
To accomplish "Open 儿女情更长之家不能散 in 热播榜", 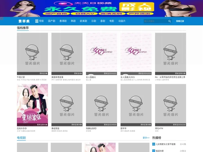I will tap(166, 144).
